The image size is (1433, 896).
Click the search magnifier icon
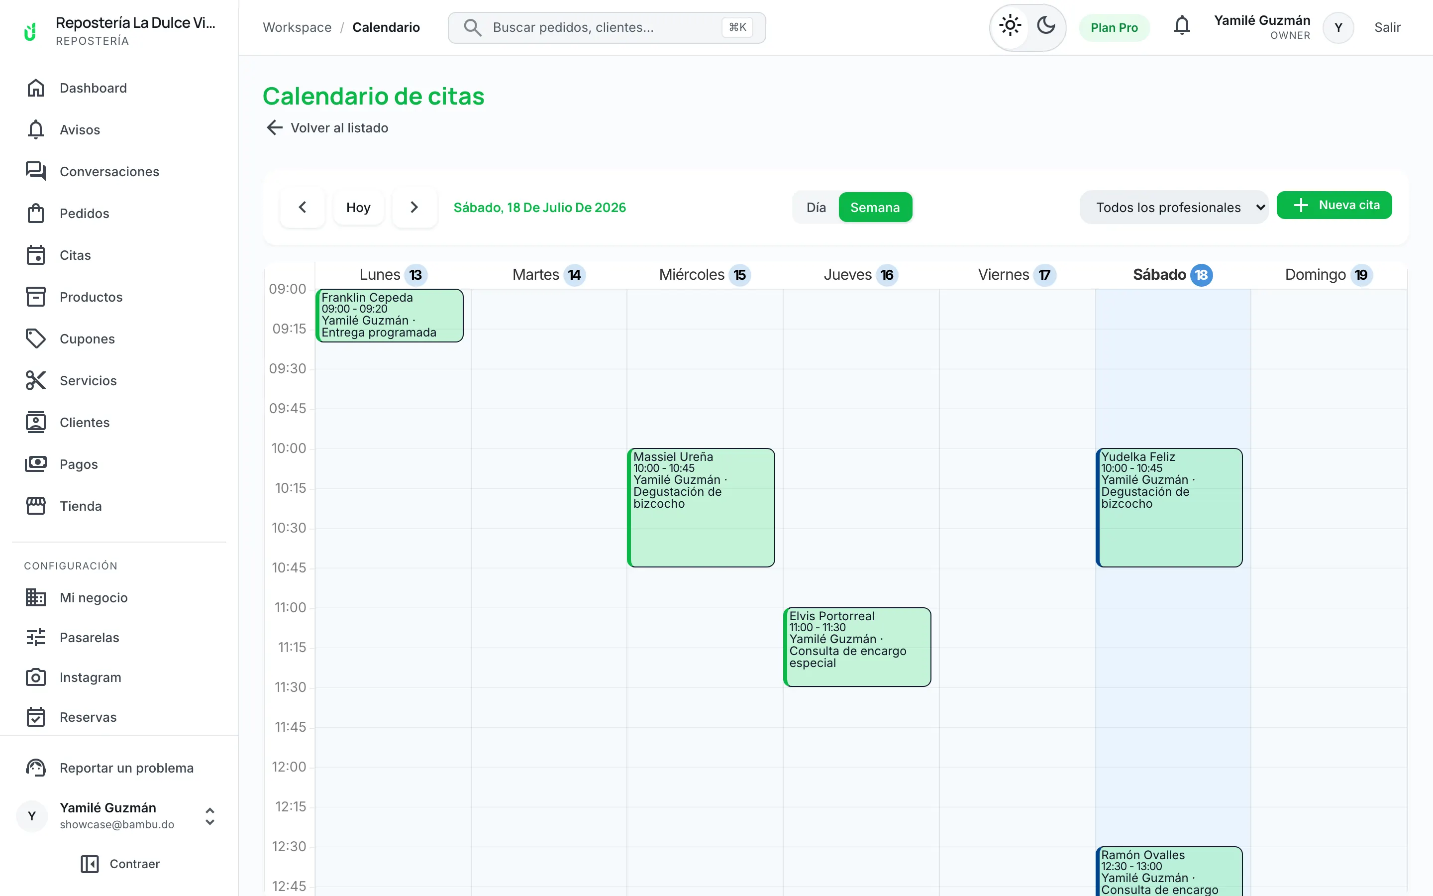click(472, 27)
